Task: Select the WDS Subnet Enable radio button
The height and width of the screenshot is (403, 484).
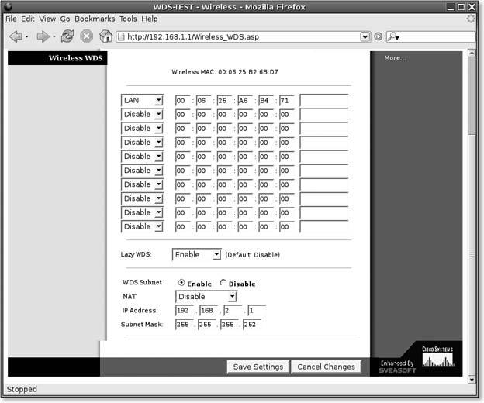Action: tap(181, 283)
